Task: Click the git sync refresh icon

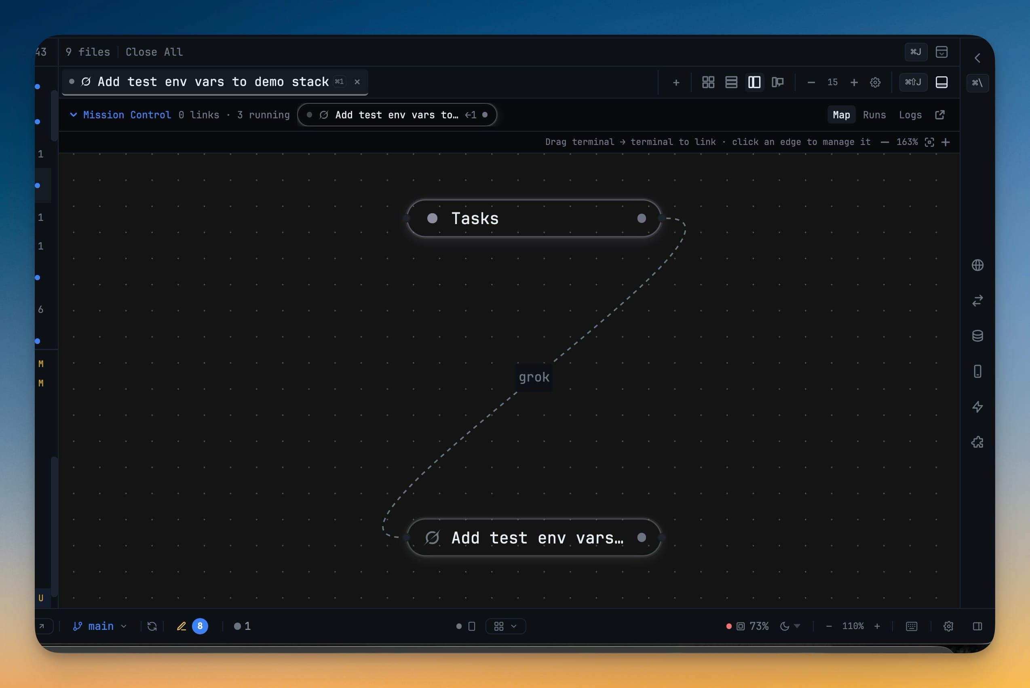Action: tap(152, 626)
